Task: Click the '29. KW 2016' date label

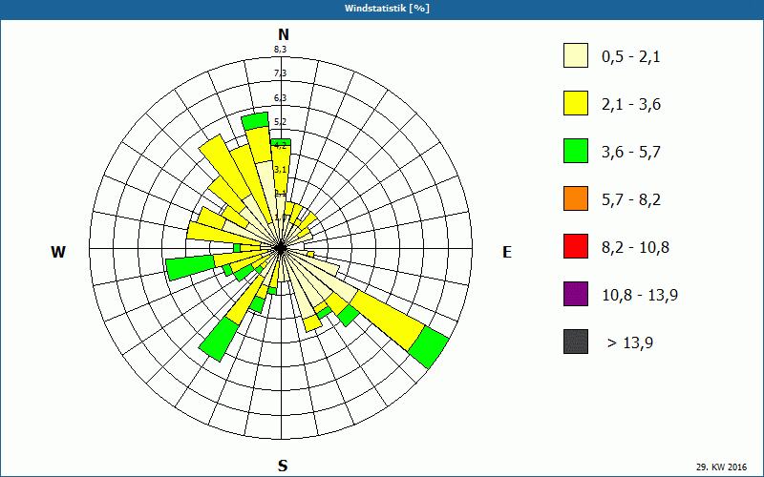Action: pos(721,467)
